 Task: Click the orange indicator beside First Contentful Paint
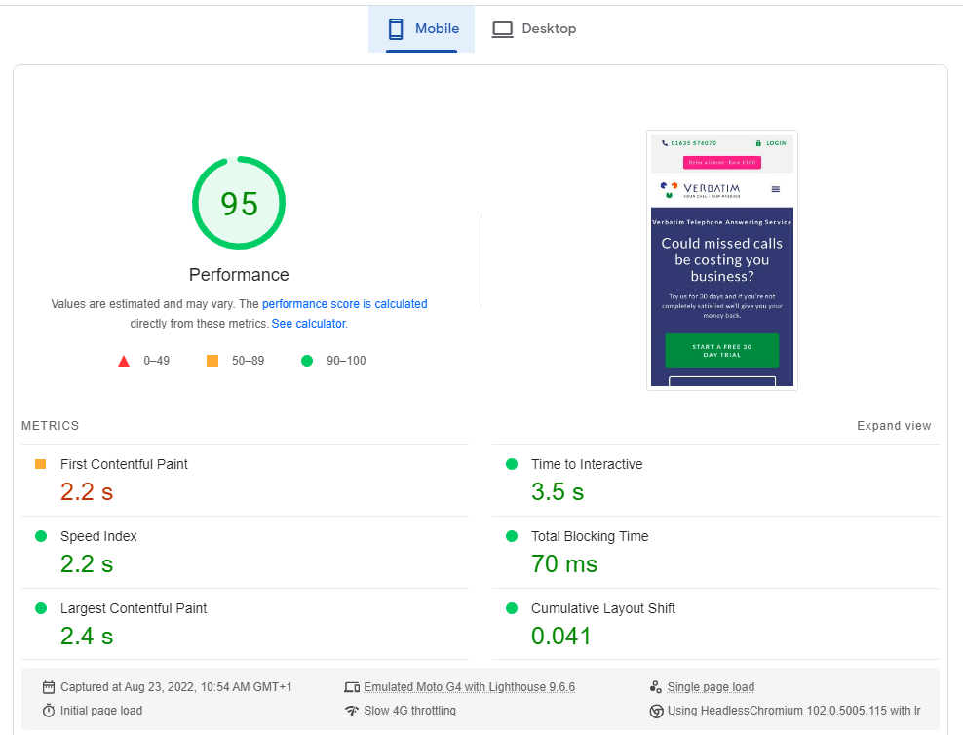40,464
